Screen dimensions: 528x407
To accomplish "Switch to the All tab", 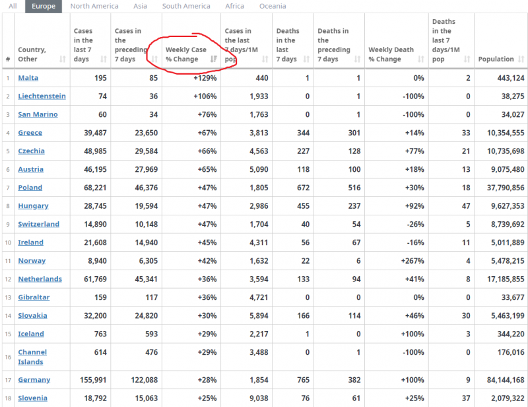I will (13, 6).
